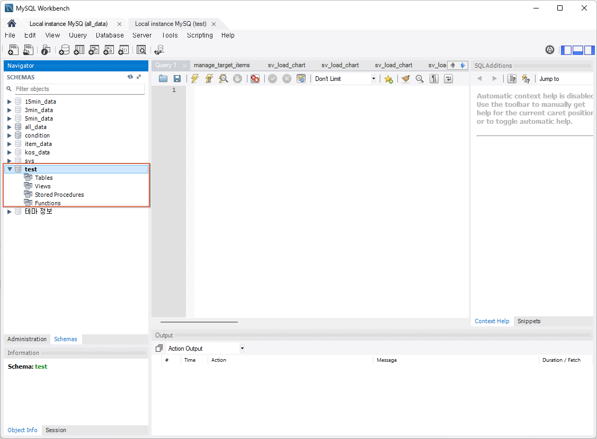Collapse the test schema tree
597x439 pixels.
click(x=10, y=169)
